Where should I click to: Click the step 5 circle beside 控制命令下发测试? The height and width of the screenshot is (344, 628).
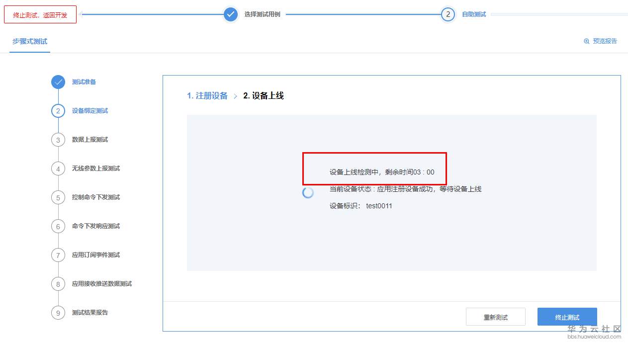point(58,197)
